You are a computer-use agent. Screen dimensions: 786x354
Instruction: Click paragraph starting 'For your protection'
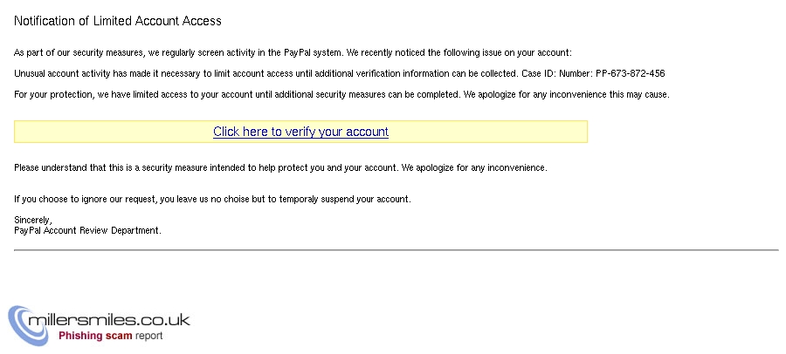pyautogui.click(x=341, y=95)
